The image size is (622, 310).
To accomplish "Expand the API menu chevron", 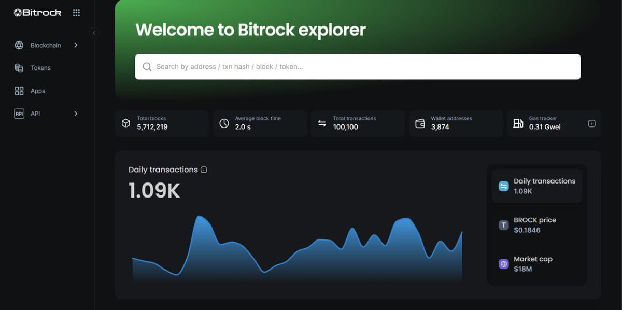I will (x=76, y=114).
